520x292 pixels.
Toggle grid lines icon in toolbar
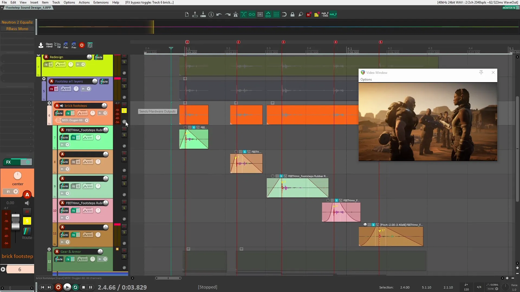276,15
